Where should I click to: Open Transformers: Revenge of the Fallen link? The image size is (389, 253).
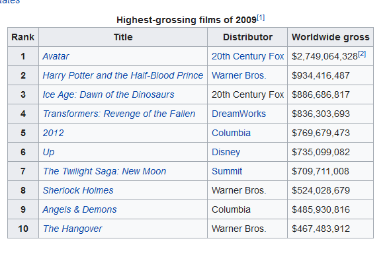click(x=119, y=114)
